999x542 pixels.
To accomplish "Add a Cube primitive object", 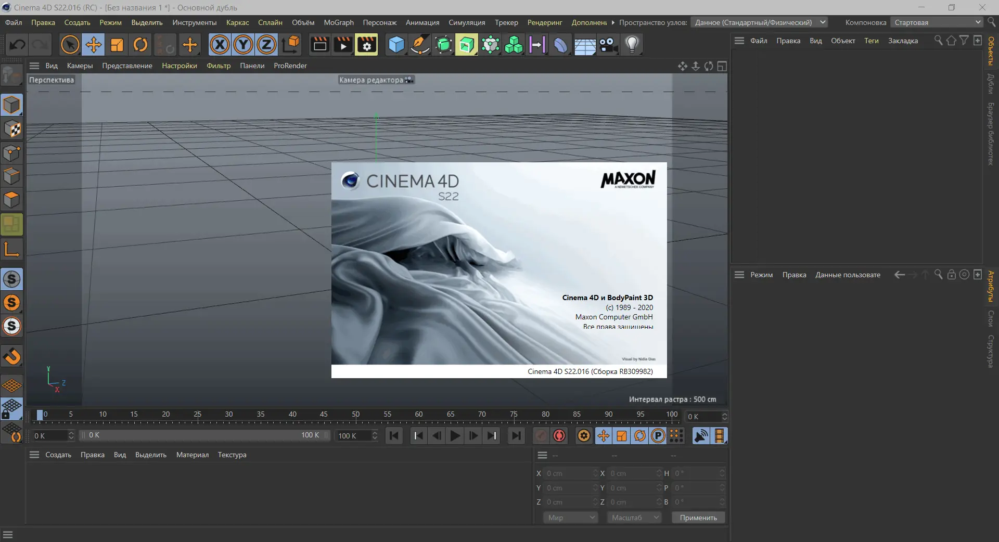I will (396, 45).
